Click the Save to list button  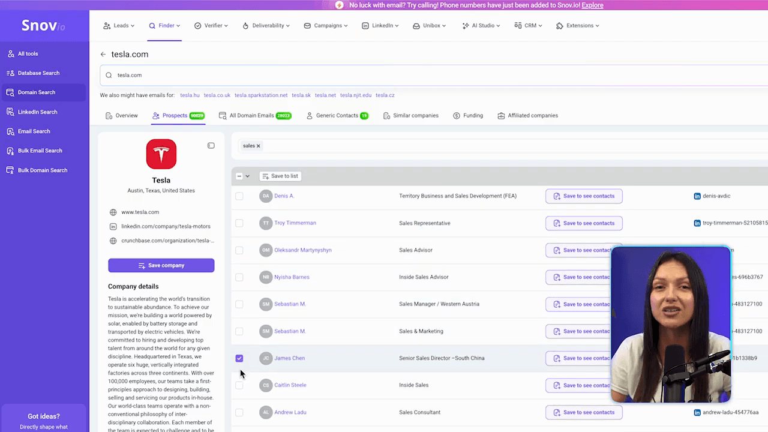(x=280, y=176)
